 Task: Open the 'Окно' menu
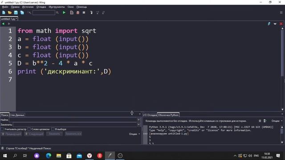click(x=70, y=7)
